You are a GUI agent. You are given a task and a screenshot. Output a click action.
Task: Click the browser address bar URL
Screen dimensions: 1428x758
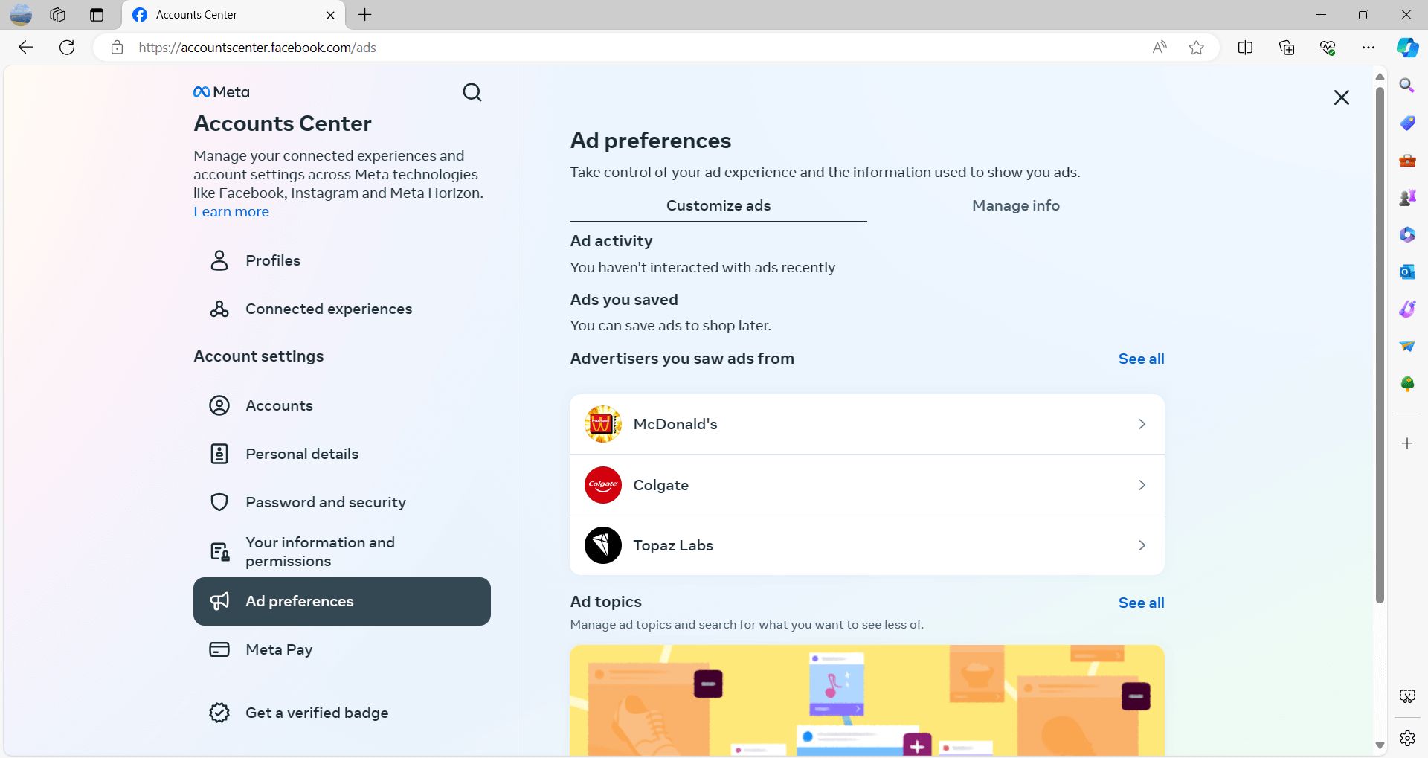(257, 48)
